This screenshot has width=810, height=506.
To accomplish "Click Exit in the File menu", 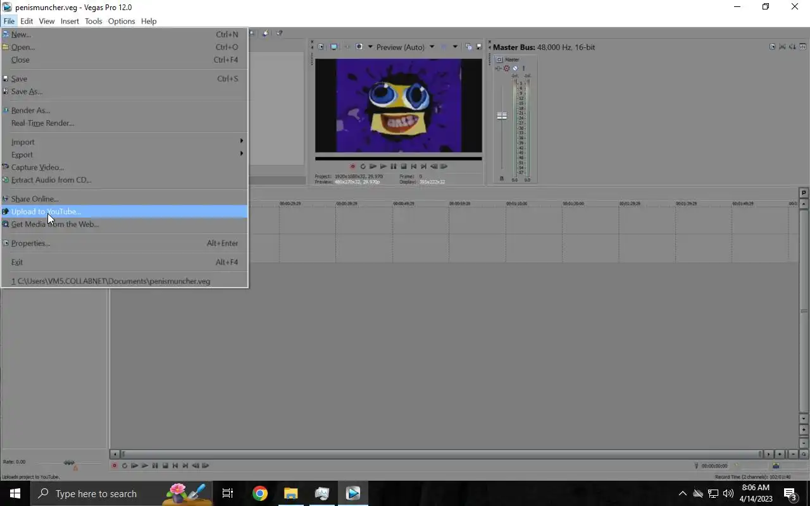I will [x=124, y=262].
